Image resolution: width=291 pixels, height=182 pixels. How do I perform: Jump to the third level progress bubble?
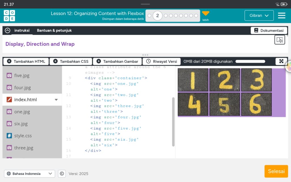coord(166,16)
